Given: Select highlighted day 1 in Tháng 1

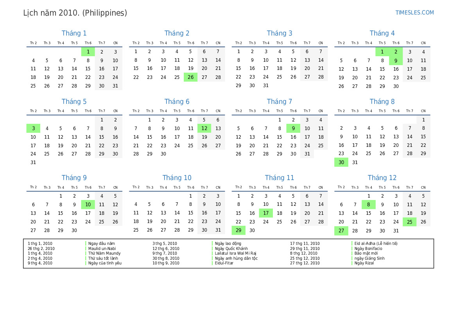Looking at the screenshot, I should click(x=88, y=52).
